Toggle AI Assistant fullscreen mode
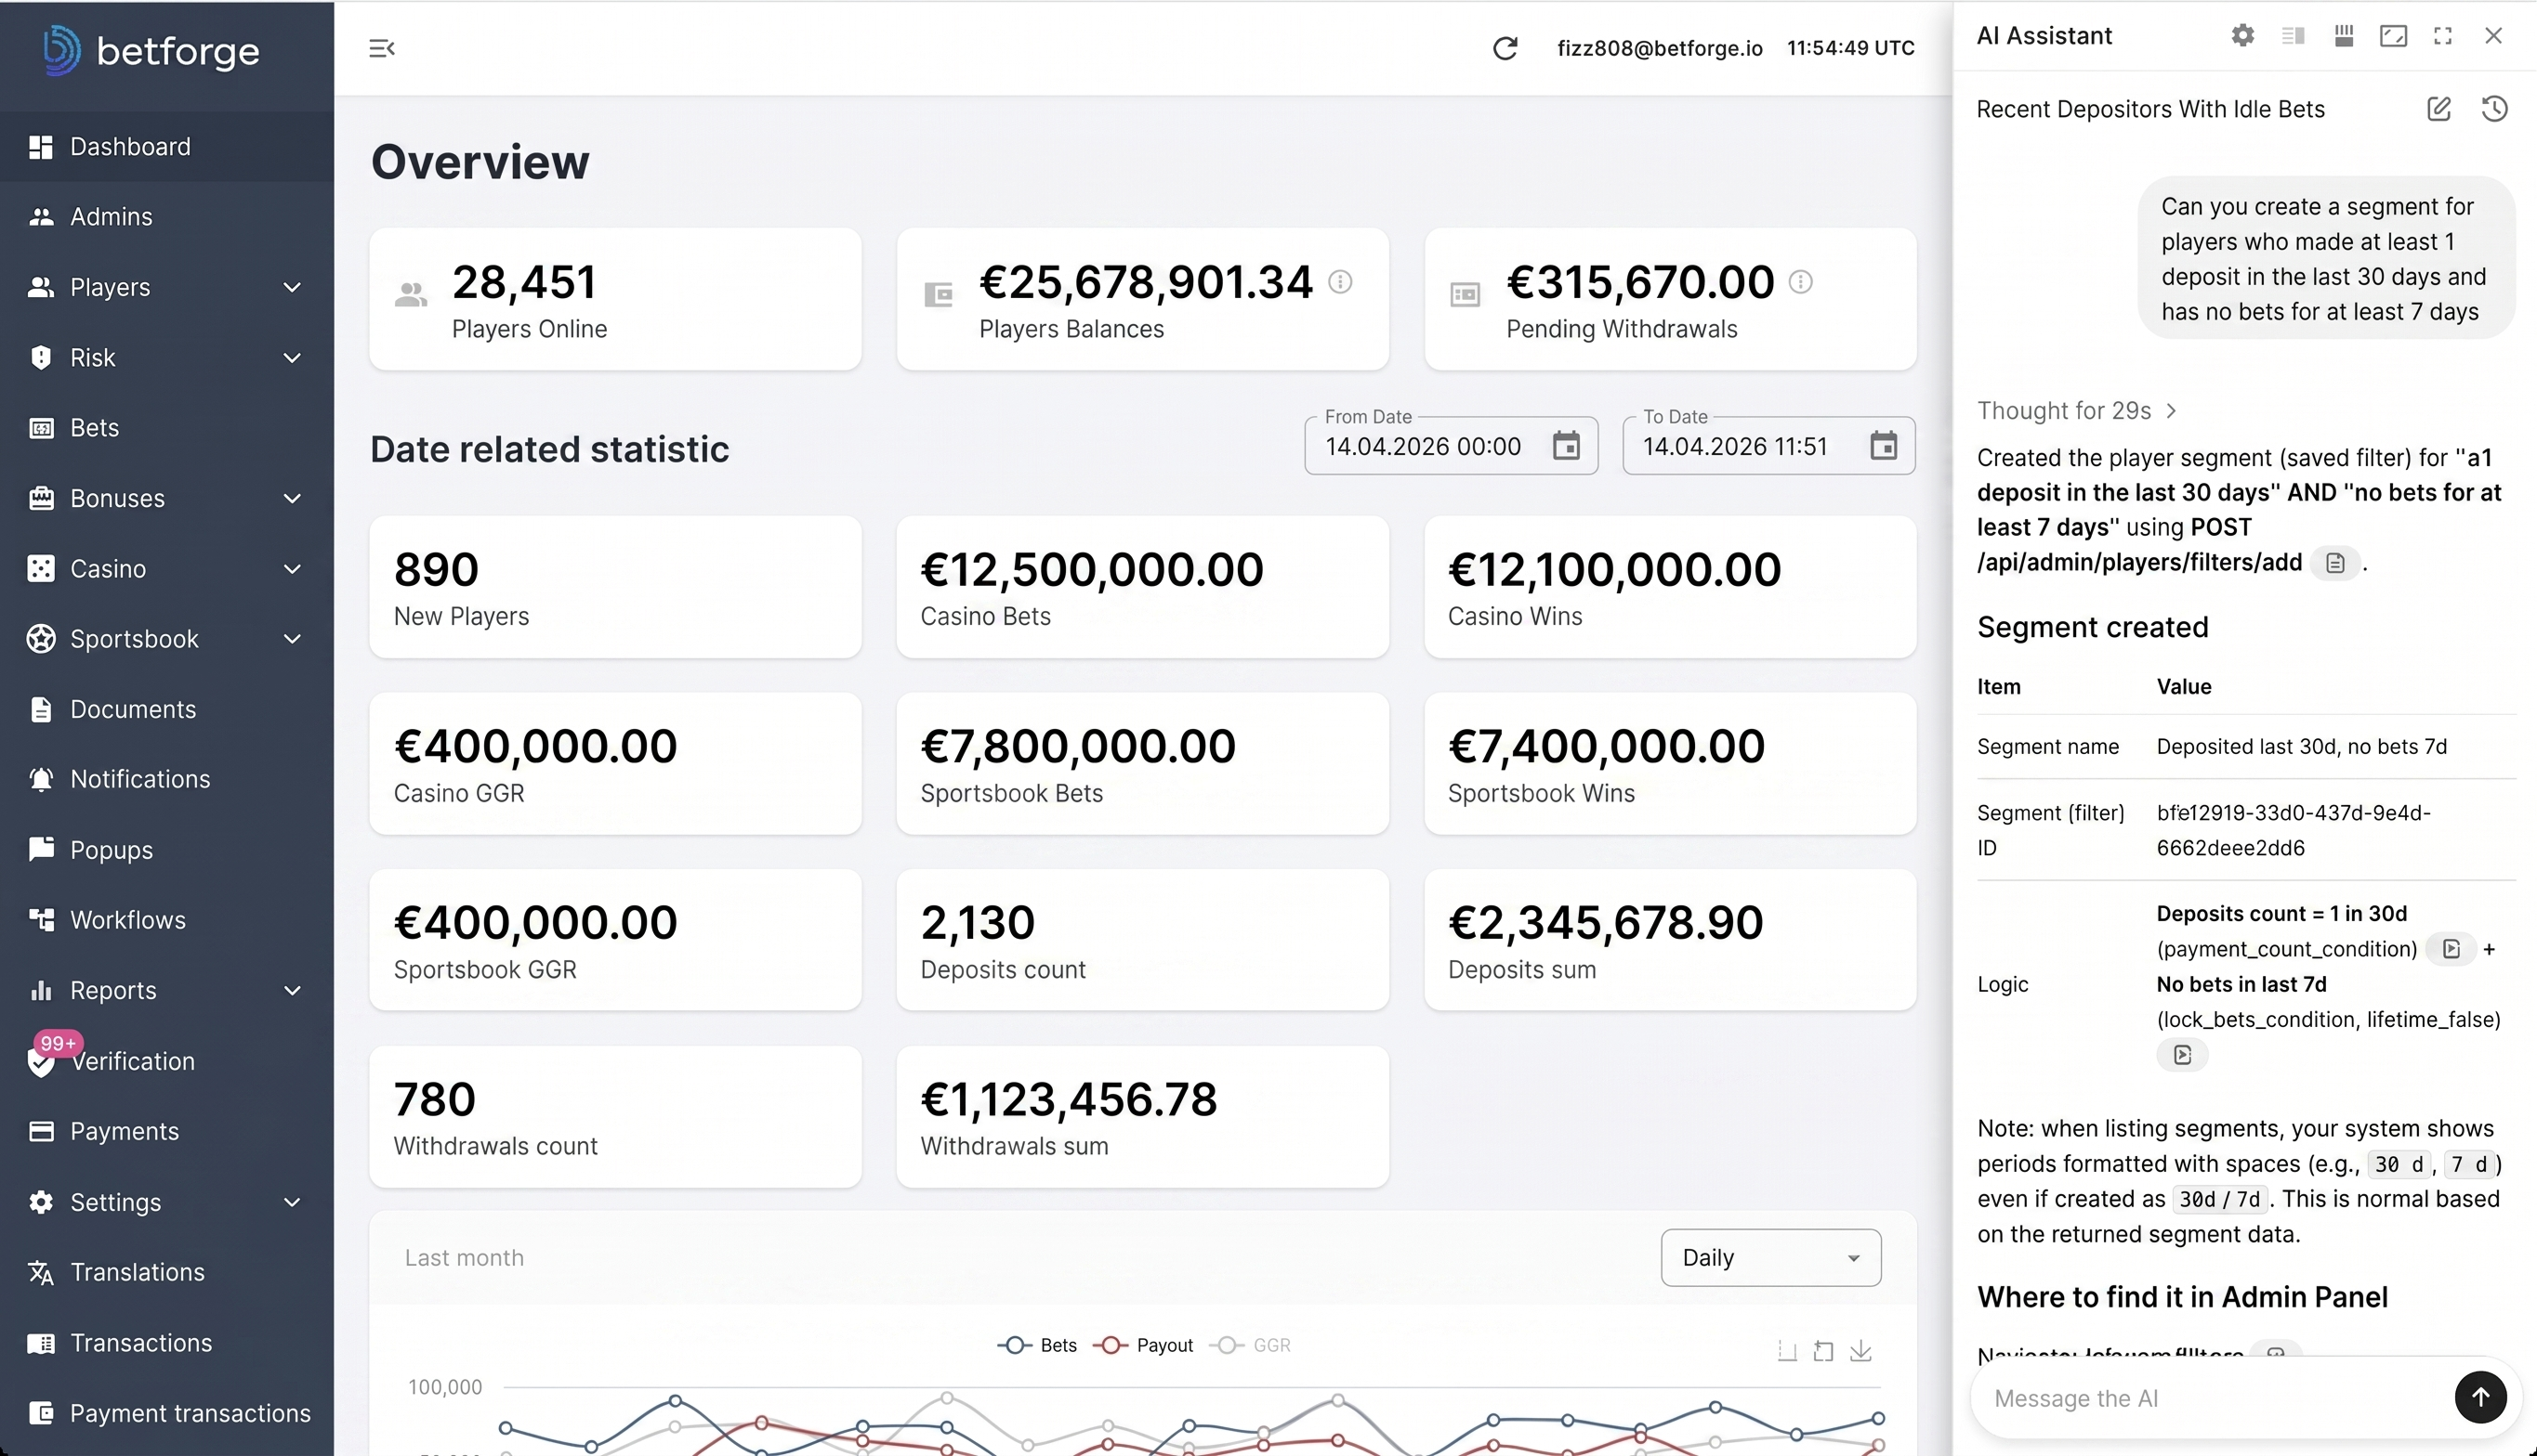 [2442, 36]
